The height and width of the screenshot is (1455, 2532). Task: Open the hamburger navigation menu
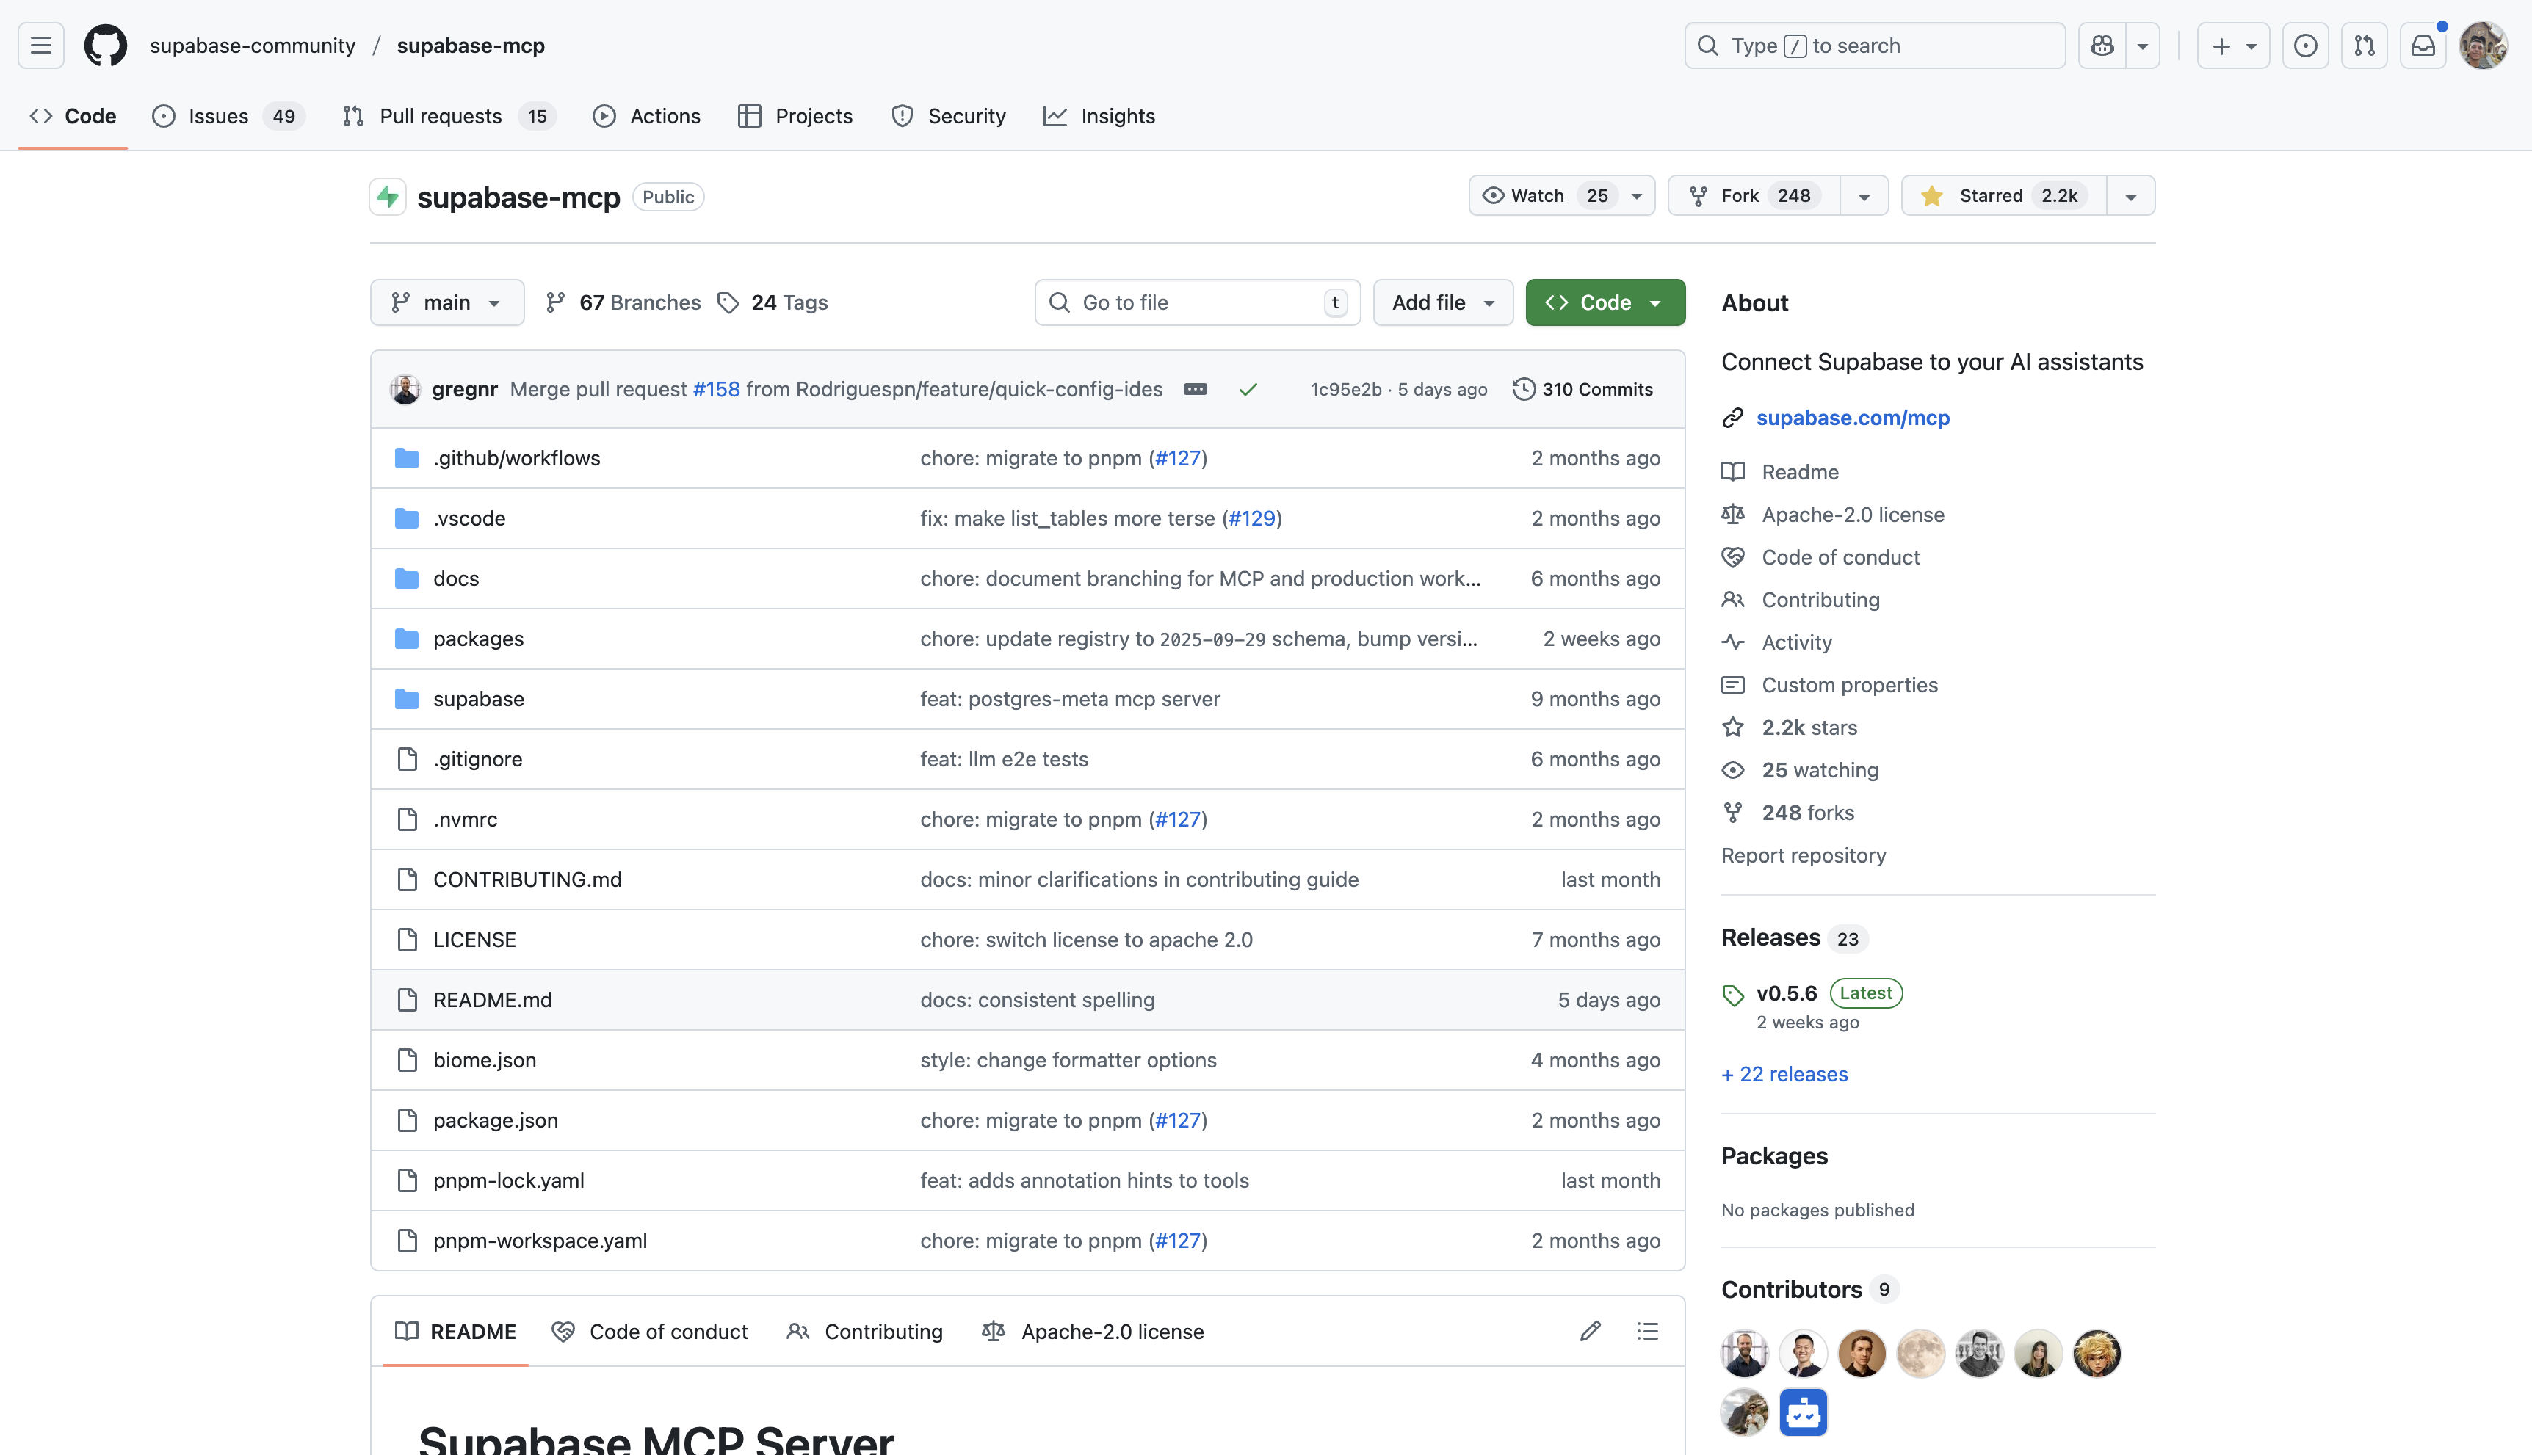(x=40, y=45)
